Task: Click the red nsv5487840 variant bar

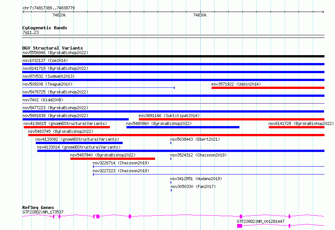Action: 113,159
